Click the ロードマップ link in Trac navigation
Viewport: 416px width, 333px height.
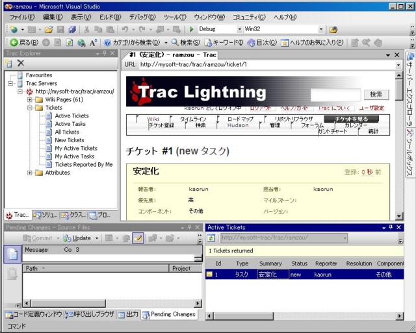(240, 119)
